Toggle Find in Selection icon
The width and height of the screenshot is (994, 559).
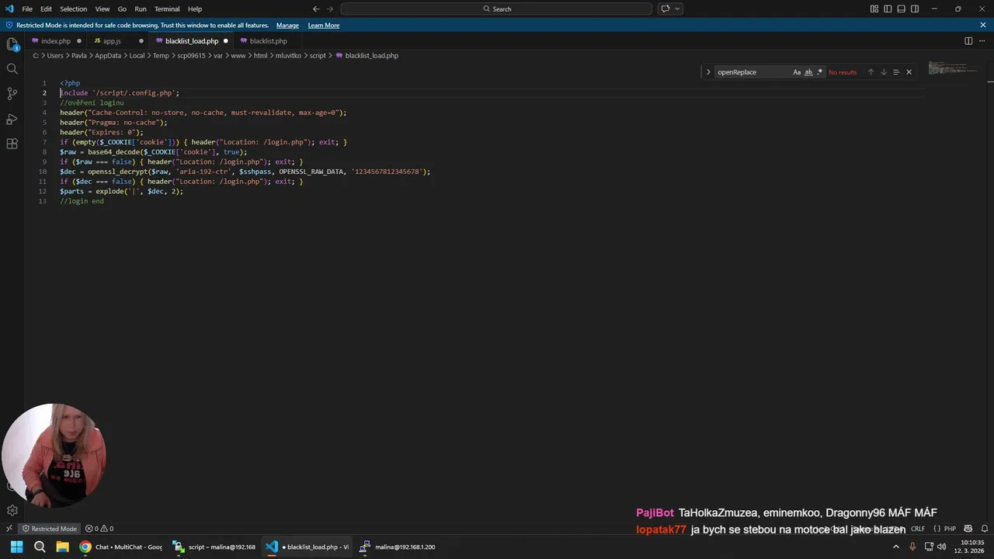click(896, 72)
